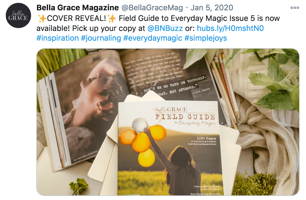Open Bella Grace Magazine display name

tap(78, 8)
